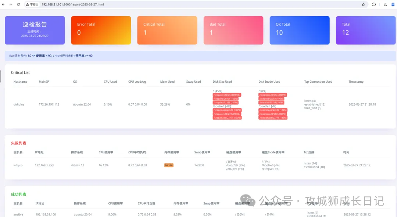This screenshot has width=397, height=217.
Task: Click /snap/core20/2434 badge under Disk Size Used
Action: 227,95
